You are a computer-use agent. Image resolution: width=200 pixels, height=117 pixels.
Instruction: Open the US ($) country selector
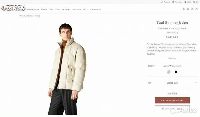187,2
